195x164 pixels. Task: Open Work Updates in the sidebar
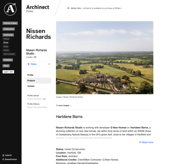(9, 54)
